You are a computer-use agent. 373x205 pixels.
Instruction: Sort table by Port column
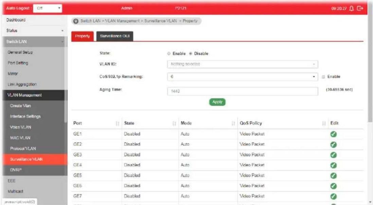(x=117, y=123)
